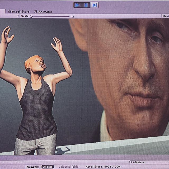The image size is (169, 169).
Task: Click the magnifier icon in the search box
Action: click(x=131, y=162)
